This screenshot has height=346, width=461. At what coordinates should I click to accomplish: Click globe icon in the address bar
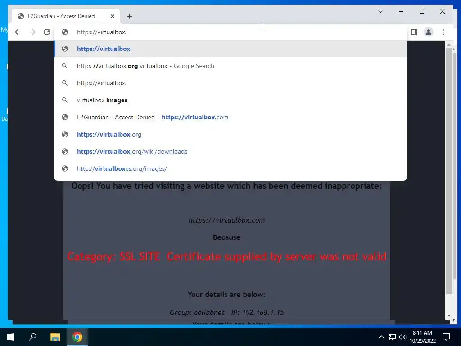click(x=65, y=32)
